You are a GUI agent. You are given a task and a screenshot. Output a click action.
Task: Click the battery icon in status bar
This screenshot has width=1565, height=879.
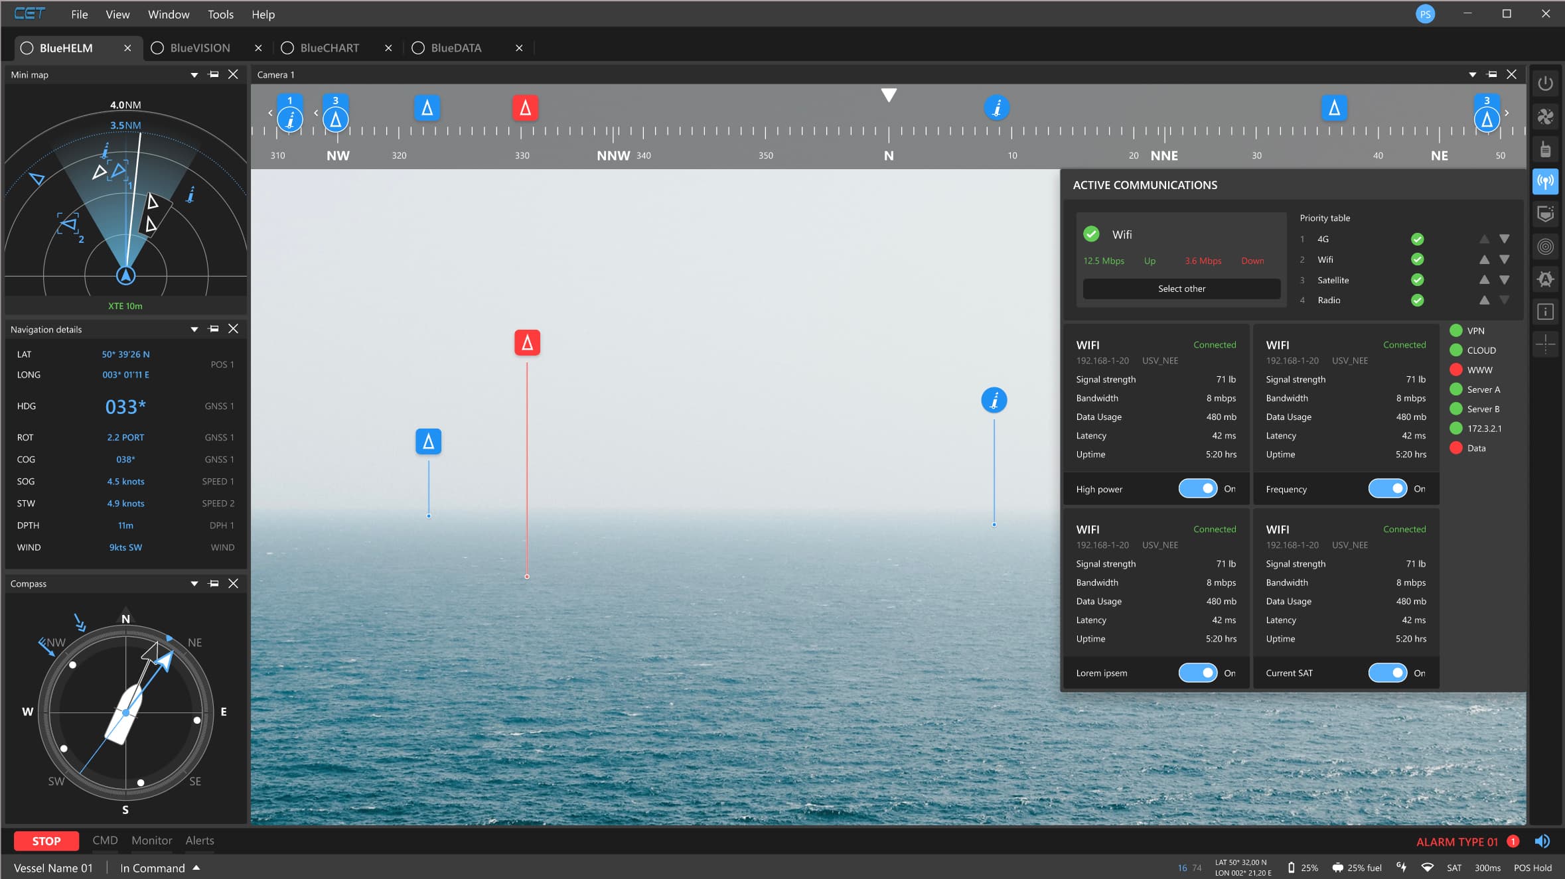click(x=1291, y=868)
